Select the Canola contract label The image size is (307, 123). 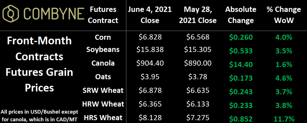click(103, 63)
